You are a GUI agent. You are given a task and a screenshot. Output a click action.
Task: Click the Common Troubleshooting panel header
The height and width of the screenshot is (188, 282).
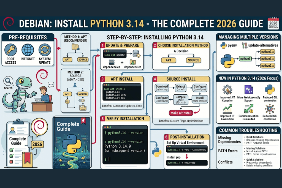pos(248,130)
